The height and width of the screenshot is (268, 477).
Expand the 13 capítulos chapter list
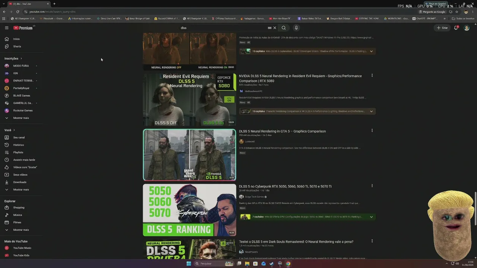[371, 51]
